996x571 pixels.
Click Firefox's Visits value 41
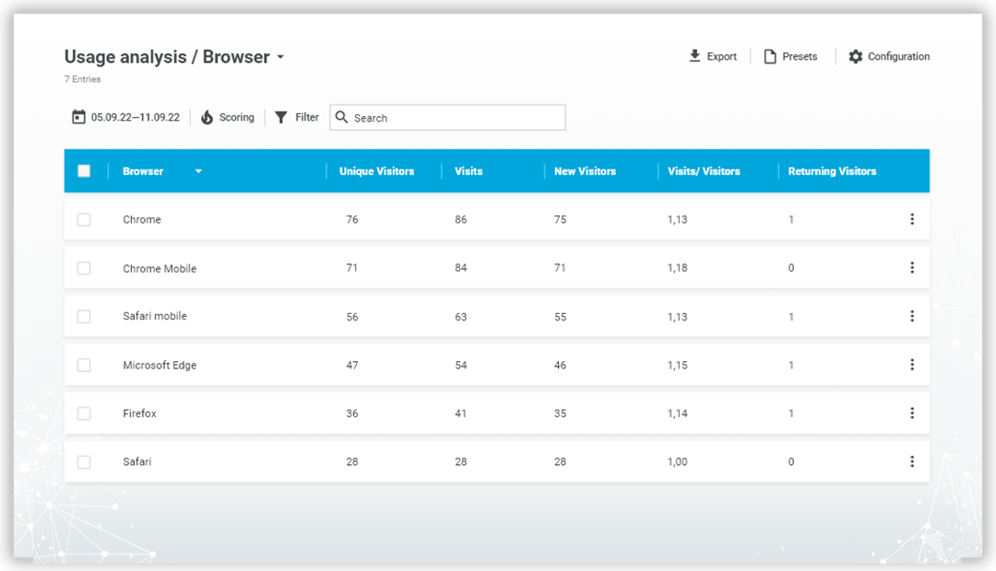460,414
